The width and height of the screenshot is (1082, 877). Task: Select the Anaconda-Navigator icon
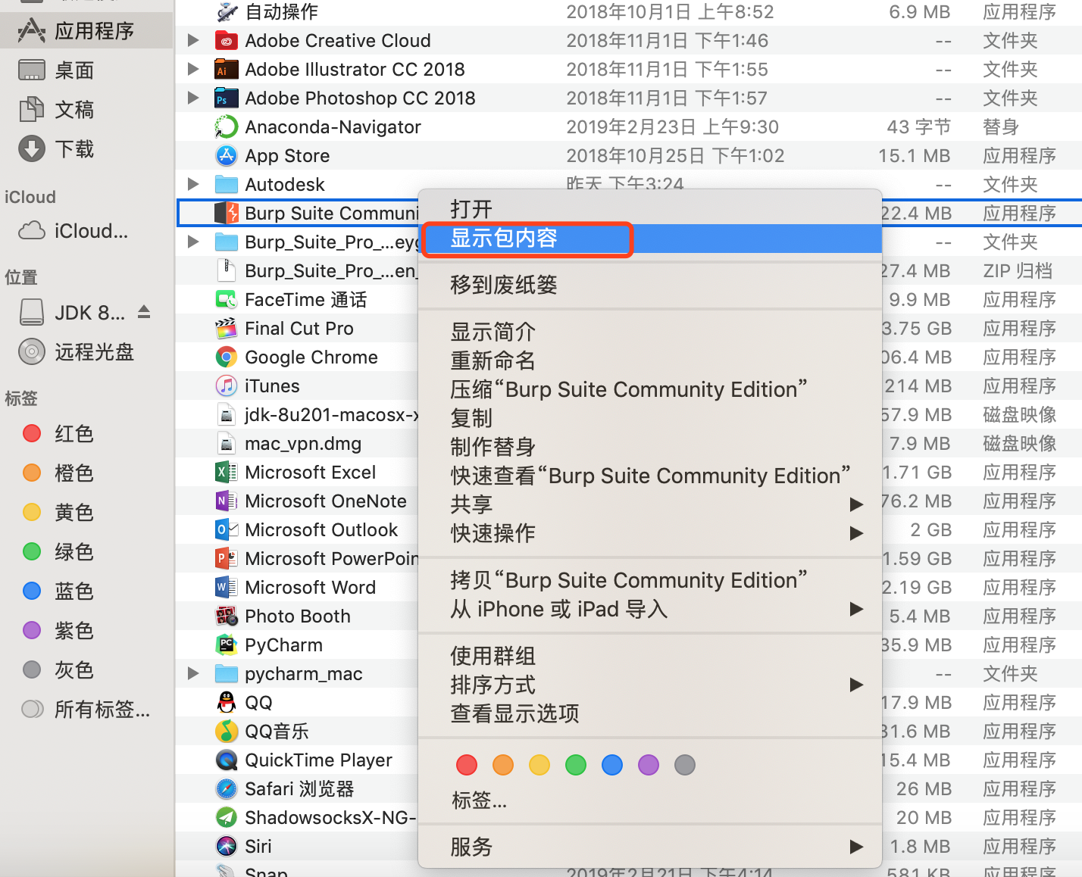tap(226, 126)
